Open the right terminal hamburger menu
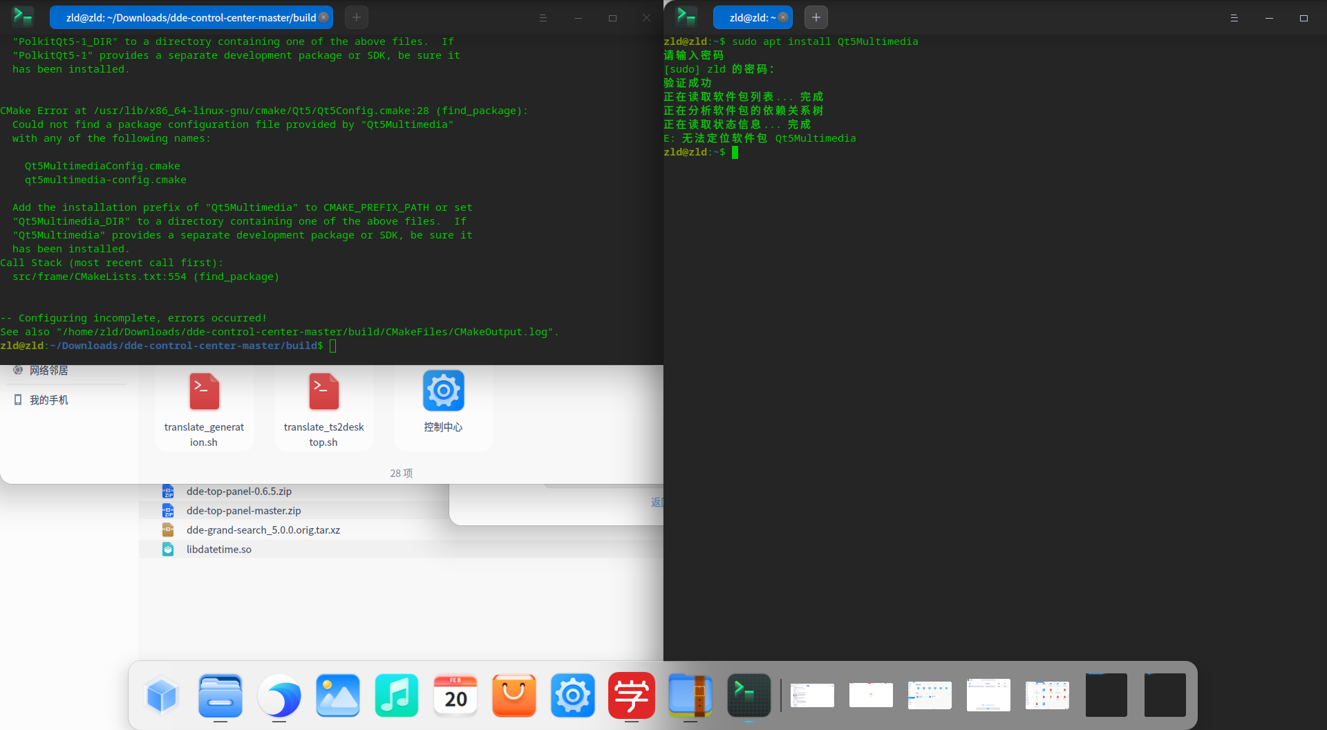The image size is (1327, 730). (1234, 18)
